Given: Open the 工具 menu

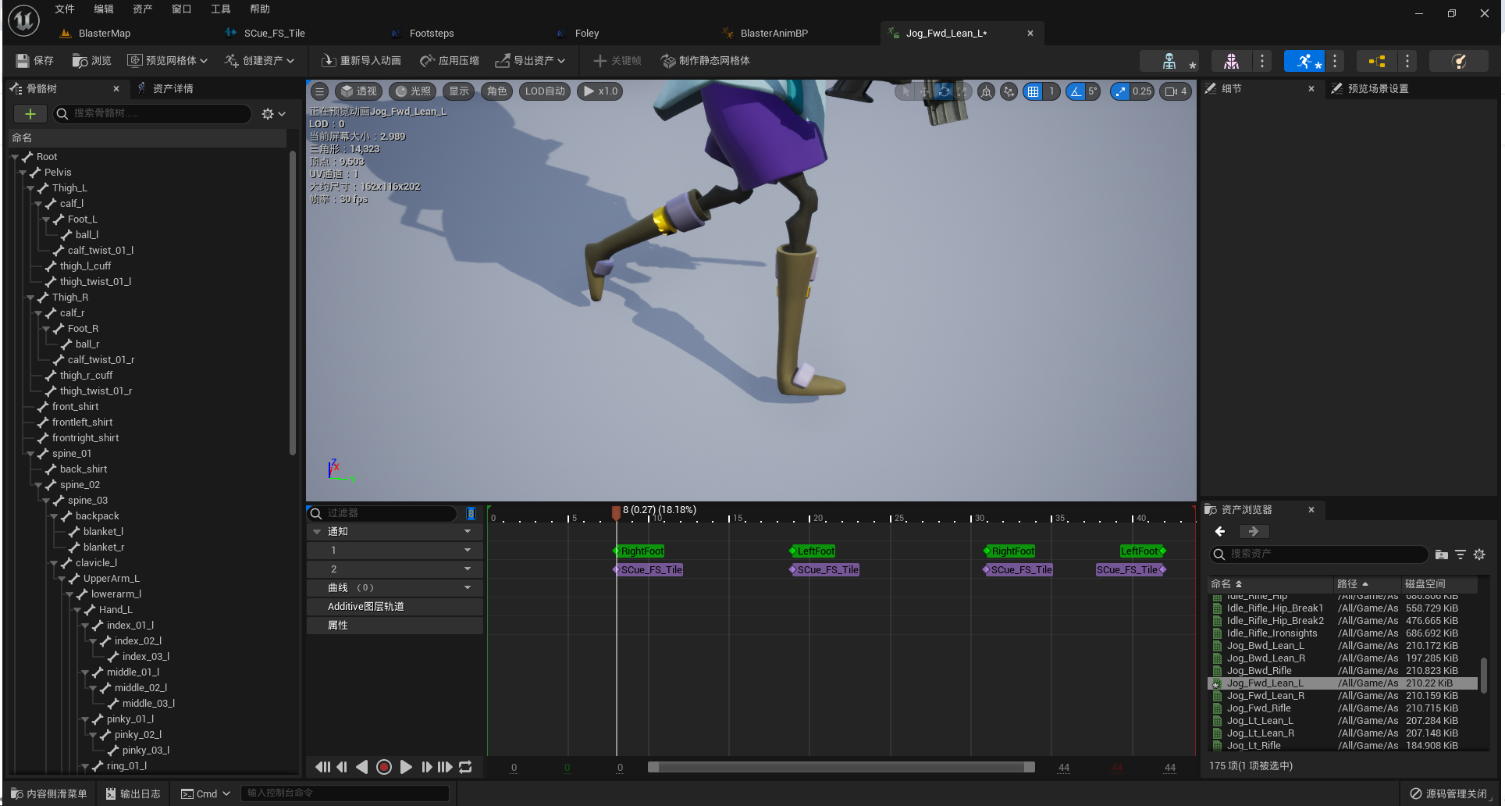Looking at the screenshot, I should click(x=221, y=9).
